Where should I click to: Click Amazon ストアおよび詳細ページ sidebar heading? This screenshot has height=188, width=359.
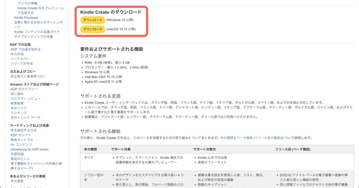point(34,84)
